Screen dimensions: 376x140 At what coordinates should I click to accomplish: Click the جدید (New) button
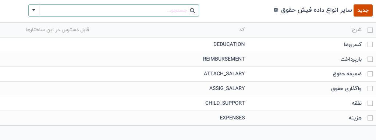[363, 11]
